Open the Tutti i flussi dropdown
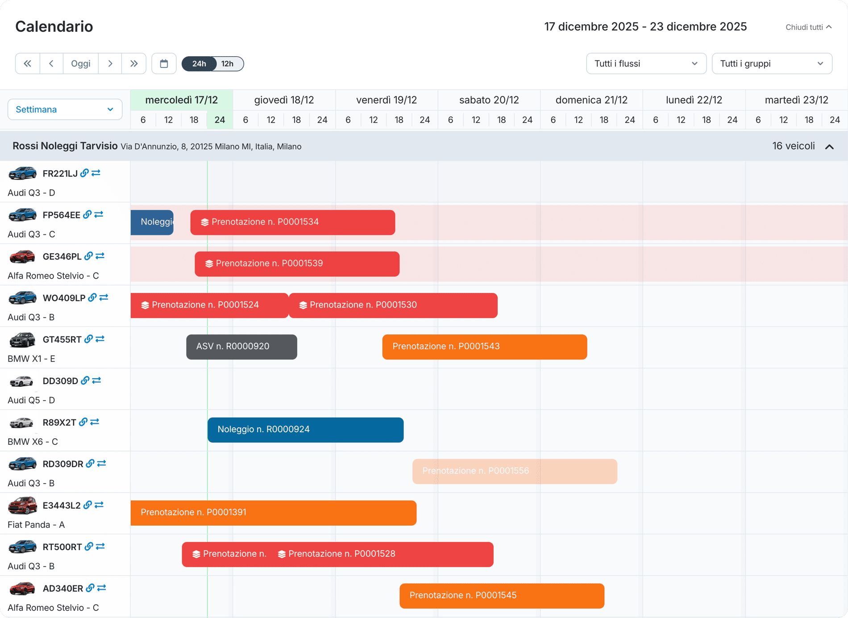The height and width of the screenshot is (618, 848). coord(646,63)
